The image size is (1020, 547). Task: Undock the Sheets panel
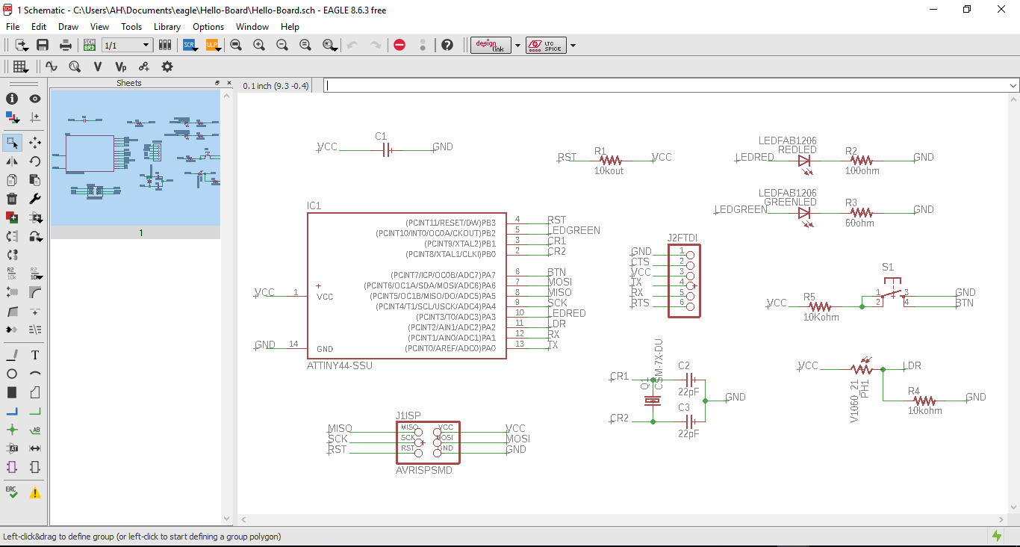point(218,83)
